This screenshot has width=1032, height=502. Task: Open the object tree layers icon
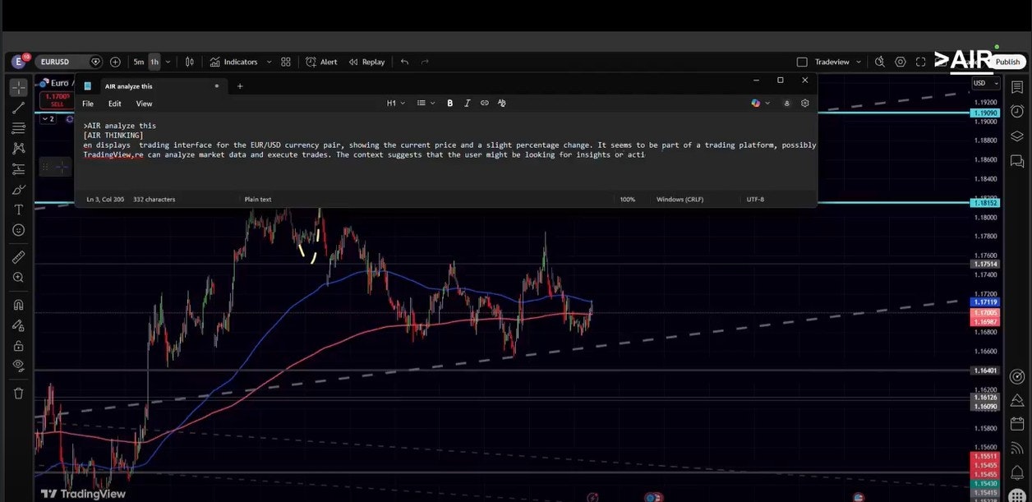pyautogui.click(x=1017, y=136)
